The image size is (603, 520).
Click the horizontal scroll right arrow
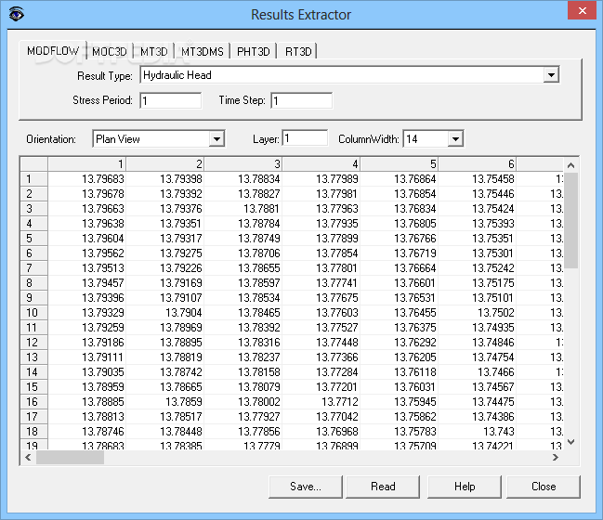555,458
